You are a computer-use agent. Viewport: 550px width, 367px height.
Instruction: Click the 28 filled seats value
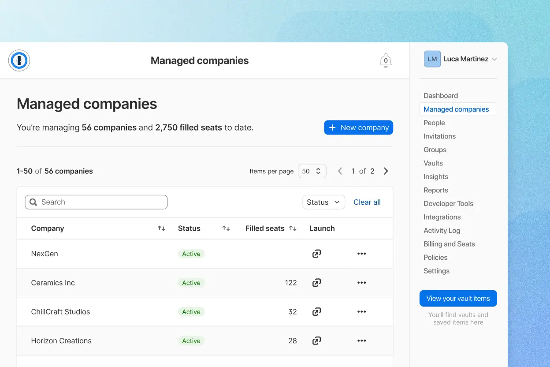293,341
